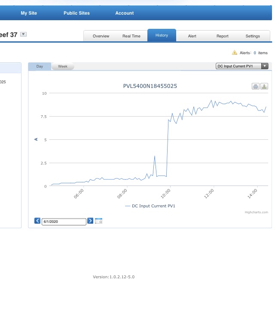The image size is (275, 314).
Task: Go to next day arrow
Action: tap(90, 221)
